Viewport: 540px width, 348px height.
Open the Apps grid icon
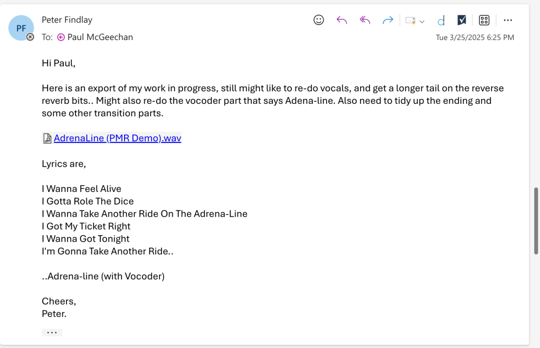[484, 20]
